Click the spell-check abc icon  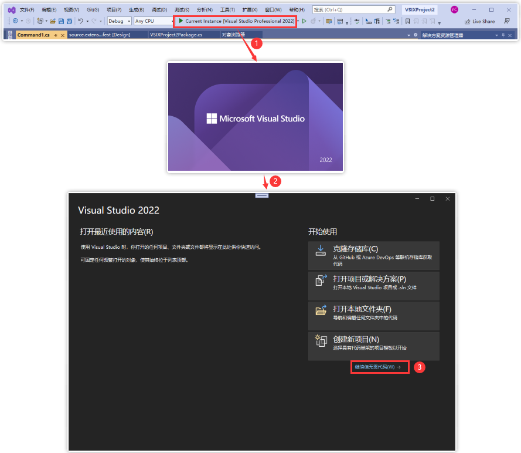[x=357, y=21]
